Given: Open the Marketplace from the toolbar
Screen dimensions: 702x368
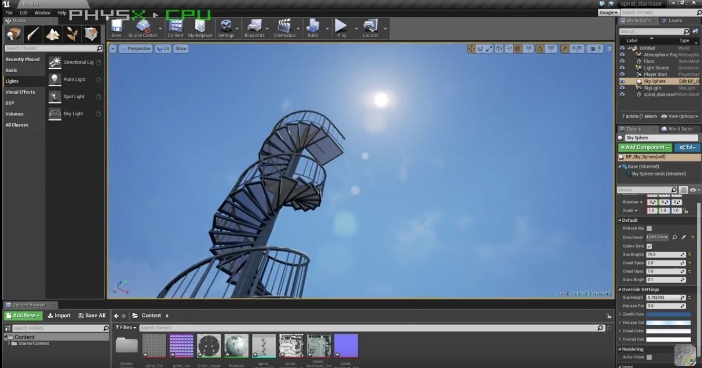Looking at the screenshot, I should coord(200,27).
